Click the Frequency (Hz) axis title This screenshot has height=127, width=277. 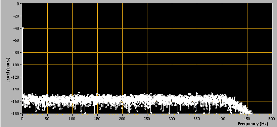(x=253, y=124)
